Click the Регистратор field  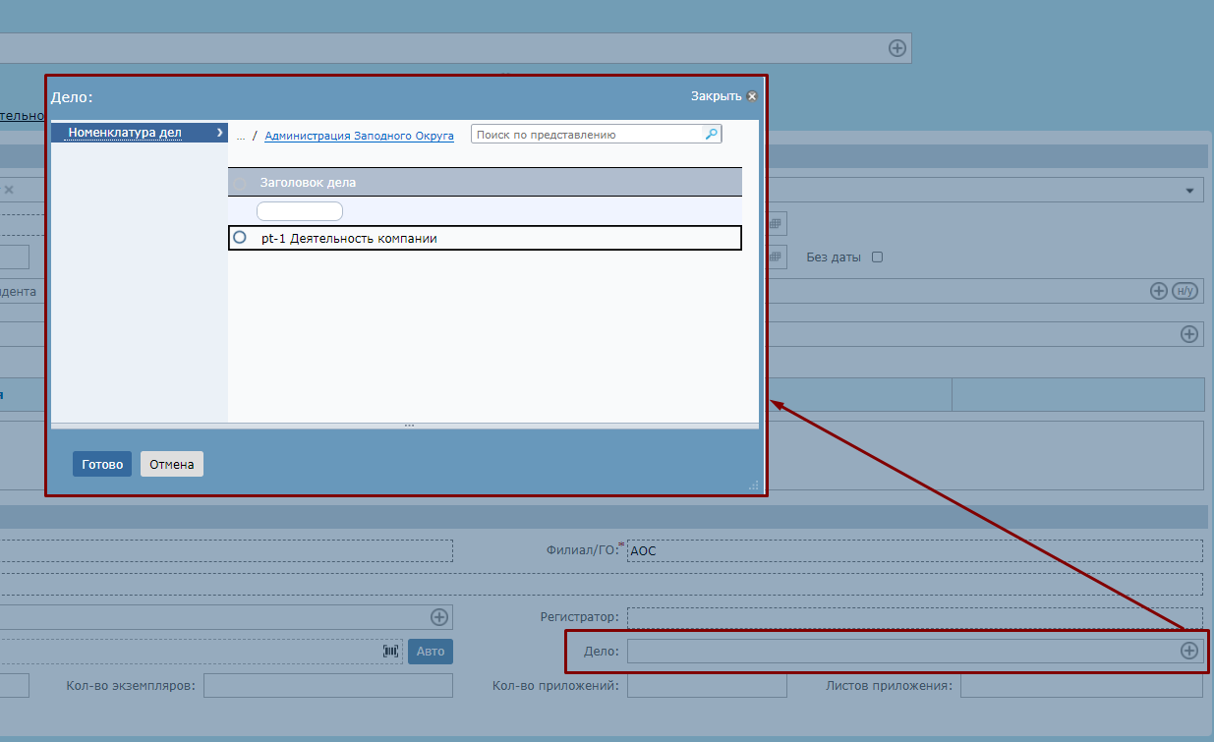pyautogui.click(x=914, y=617)
